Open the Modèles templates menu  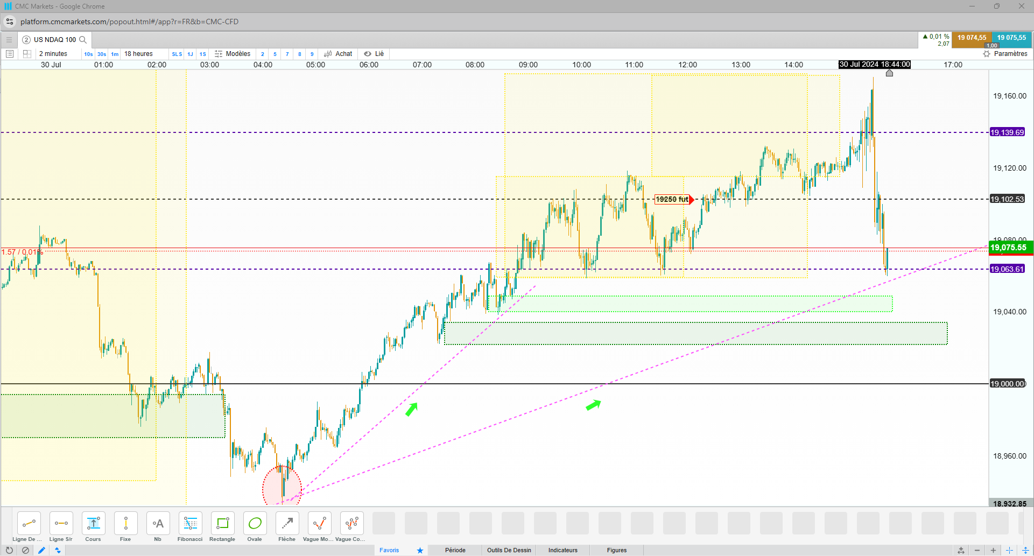pyautogui.click(x=233, y=54)
